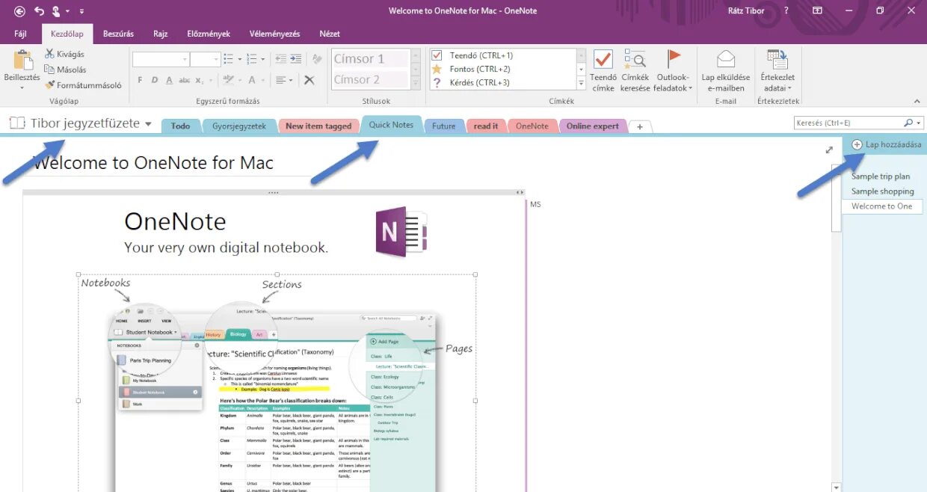
Task: Click the Teendő címke checkbox button
Action: pyautogui.click(x=603, y=71)
